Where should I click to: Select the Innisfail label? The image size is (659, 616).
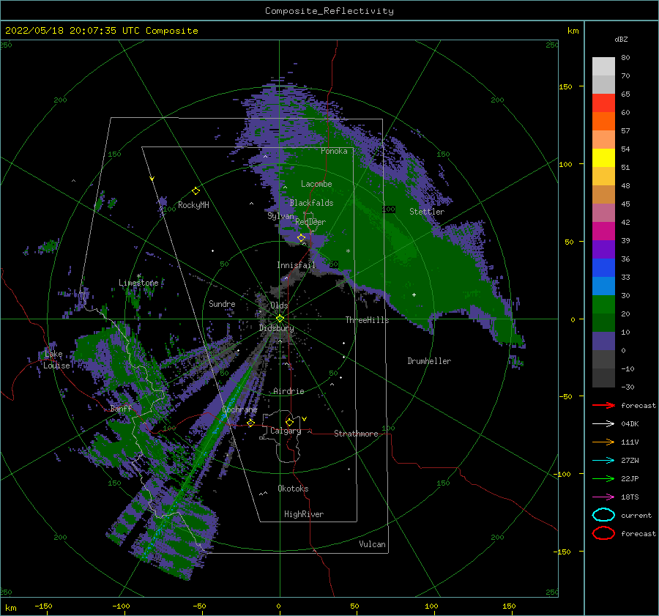(x=296, y=265)
